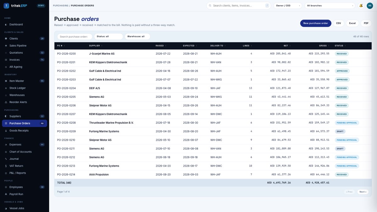Click Draft status badge of PO-2026-0209

click(340, 131)
